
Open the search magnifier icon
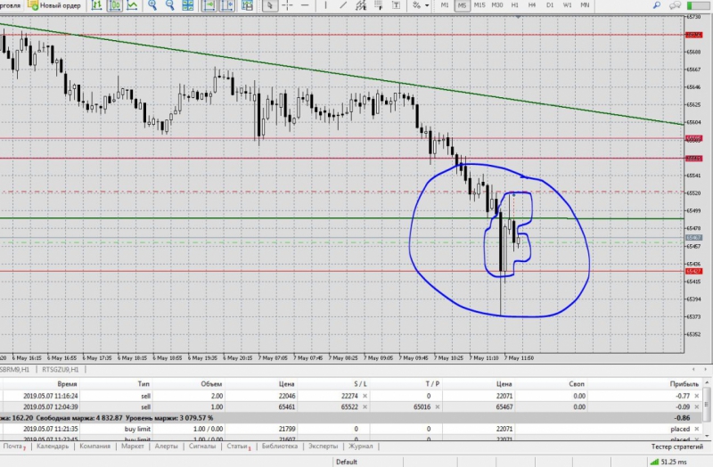click(x=657, y=5)
